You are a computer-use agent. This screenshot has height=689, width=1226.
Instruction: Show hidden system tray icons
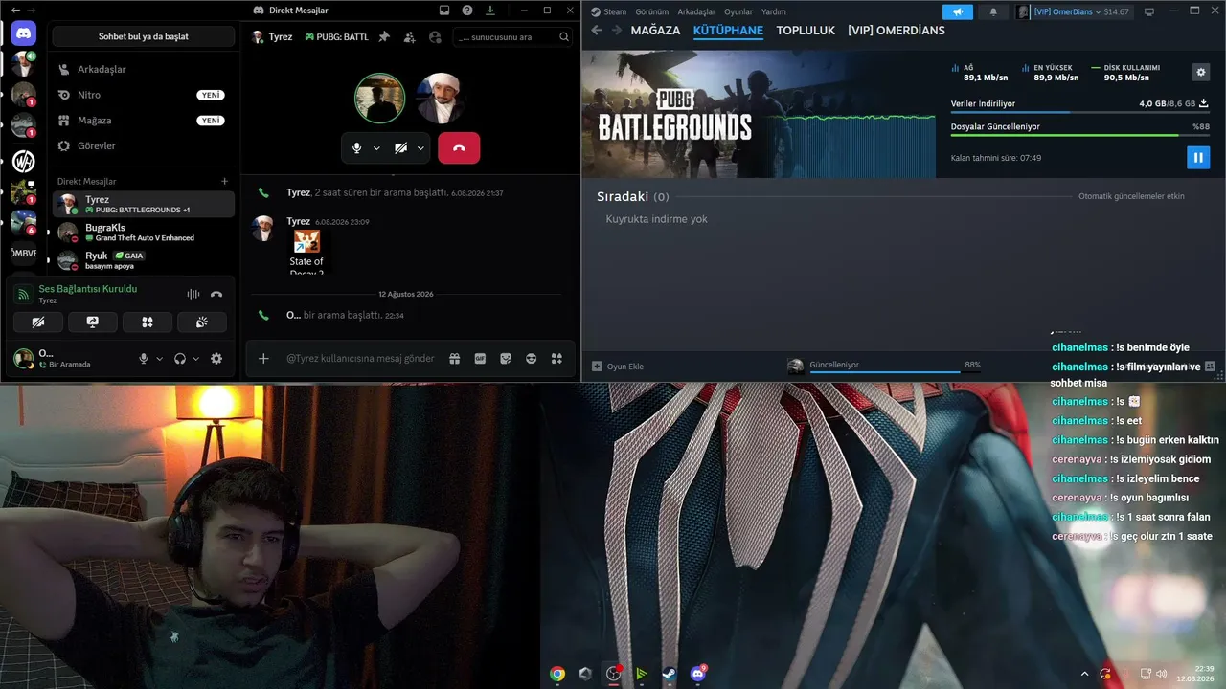[x=1084, y=674]
